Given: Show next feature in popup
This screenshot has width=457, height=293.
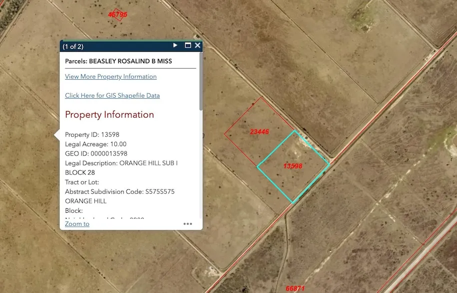Looking at the screenshot, I should click(x=175, y=45).
